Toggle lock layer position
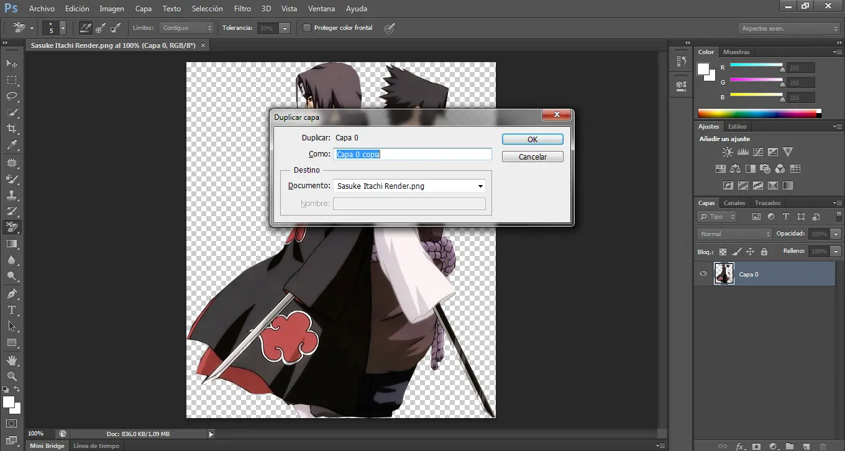The image size is (845, 451). pos(750,252)
